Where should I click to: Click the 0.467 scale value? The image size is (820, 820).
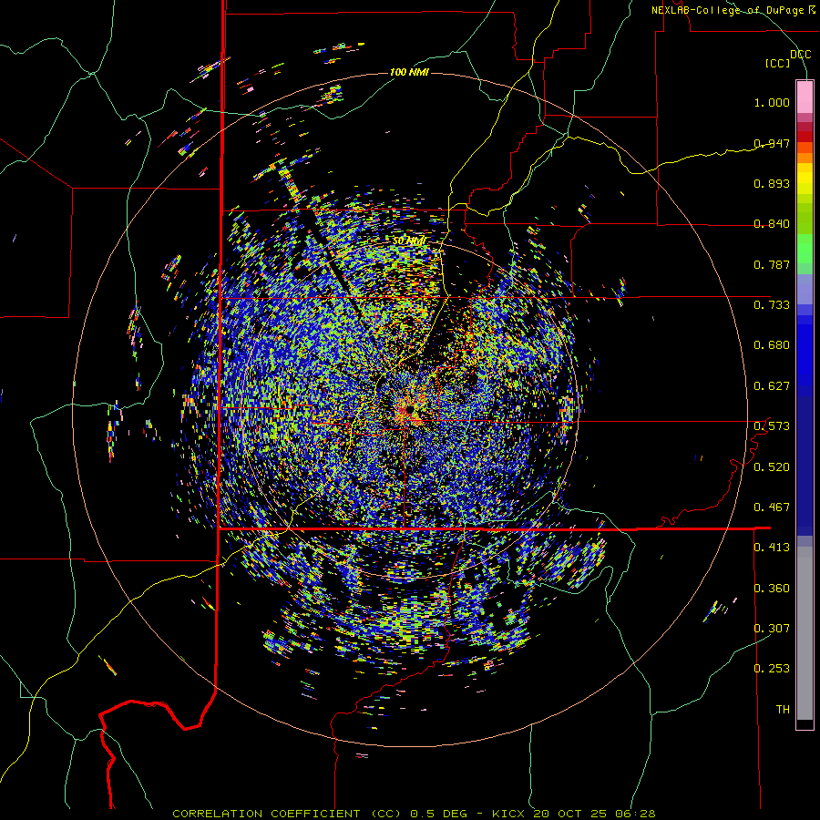[x=772, y=507]
